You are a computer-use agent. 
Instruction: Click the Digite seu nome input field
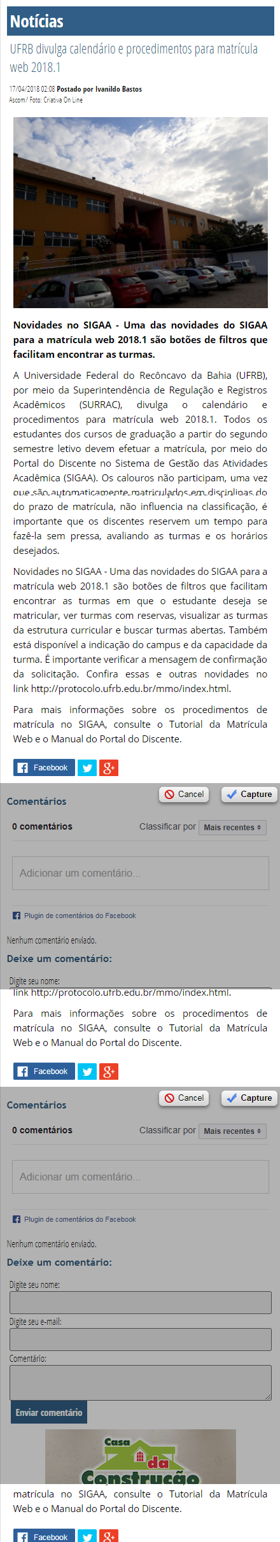(141, 1303)
